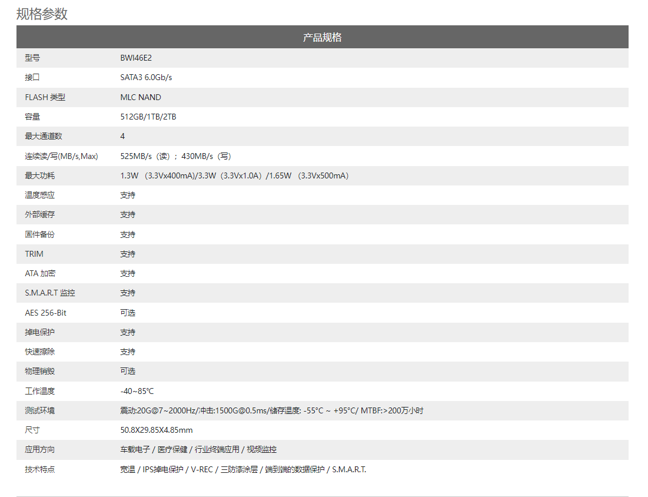Viewport: 648px width, 497px height.
Task: Select the 型号 row label
Action: coord(32,58)
